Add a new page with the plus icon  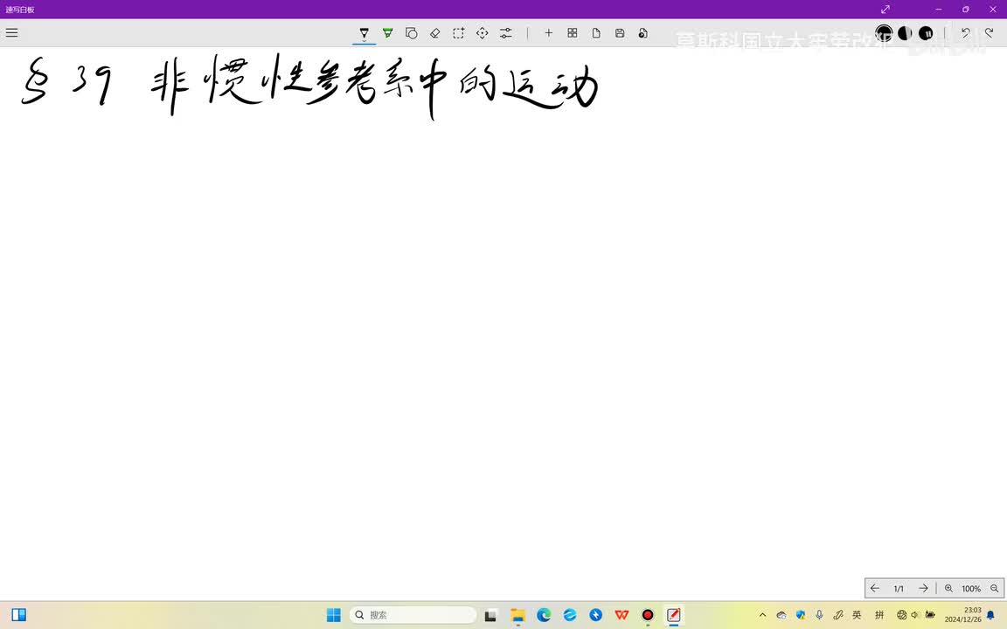point(548,32)
